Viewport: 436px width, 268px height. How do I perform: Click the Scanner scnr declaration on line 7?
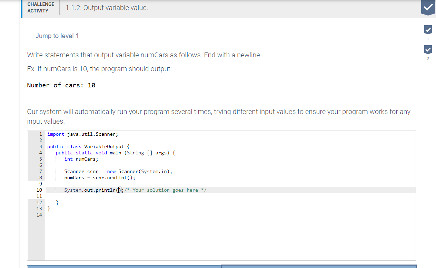pyautogui.click(x=118, y=171)
